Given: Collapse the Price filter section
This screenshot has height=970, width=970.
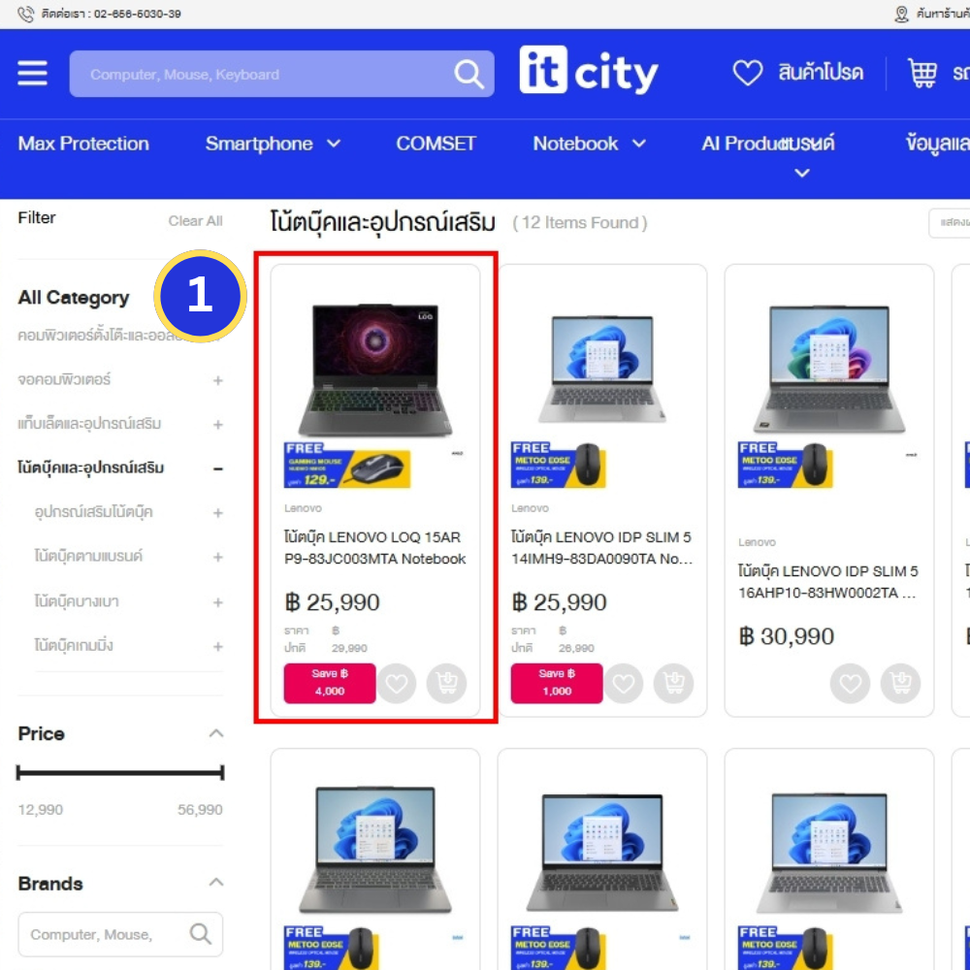Looking at the screenshot, I should point(216,733).
